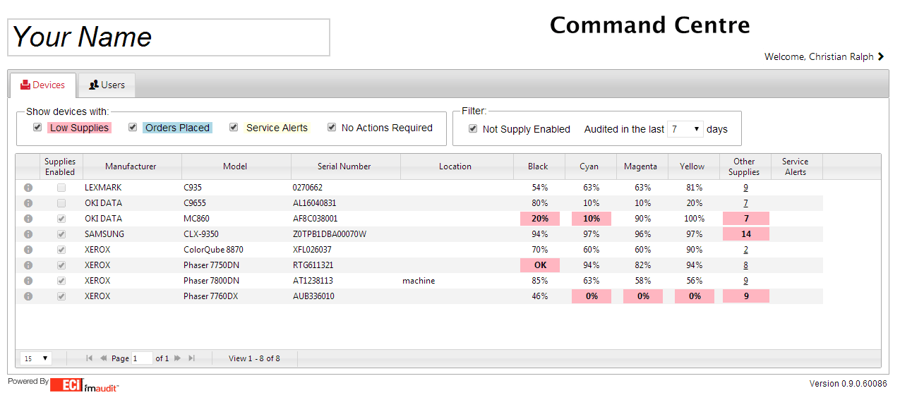Click Version 0.9.0.60086 text
Image resolution: width=900 pixels, height=400 pixels.
[x=848, y=384]
